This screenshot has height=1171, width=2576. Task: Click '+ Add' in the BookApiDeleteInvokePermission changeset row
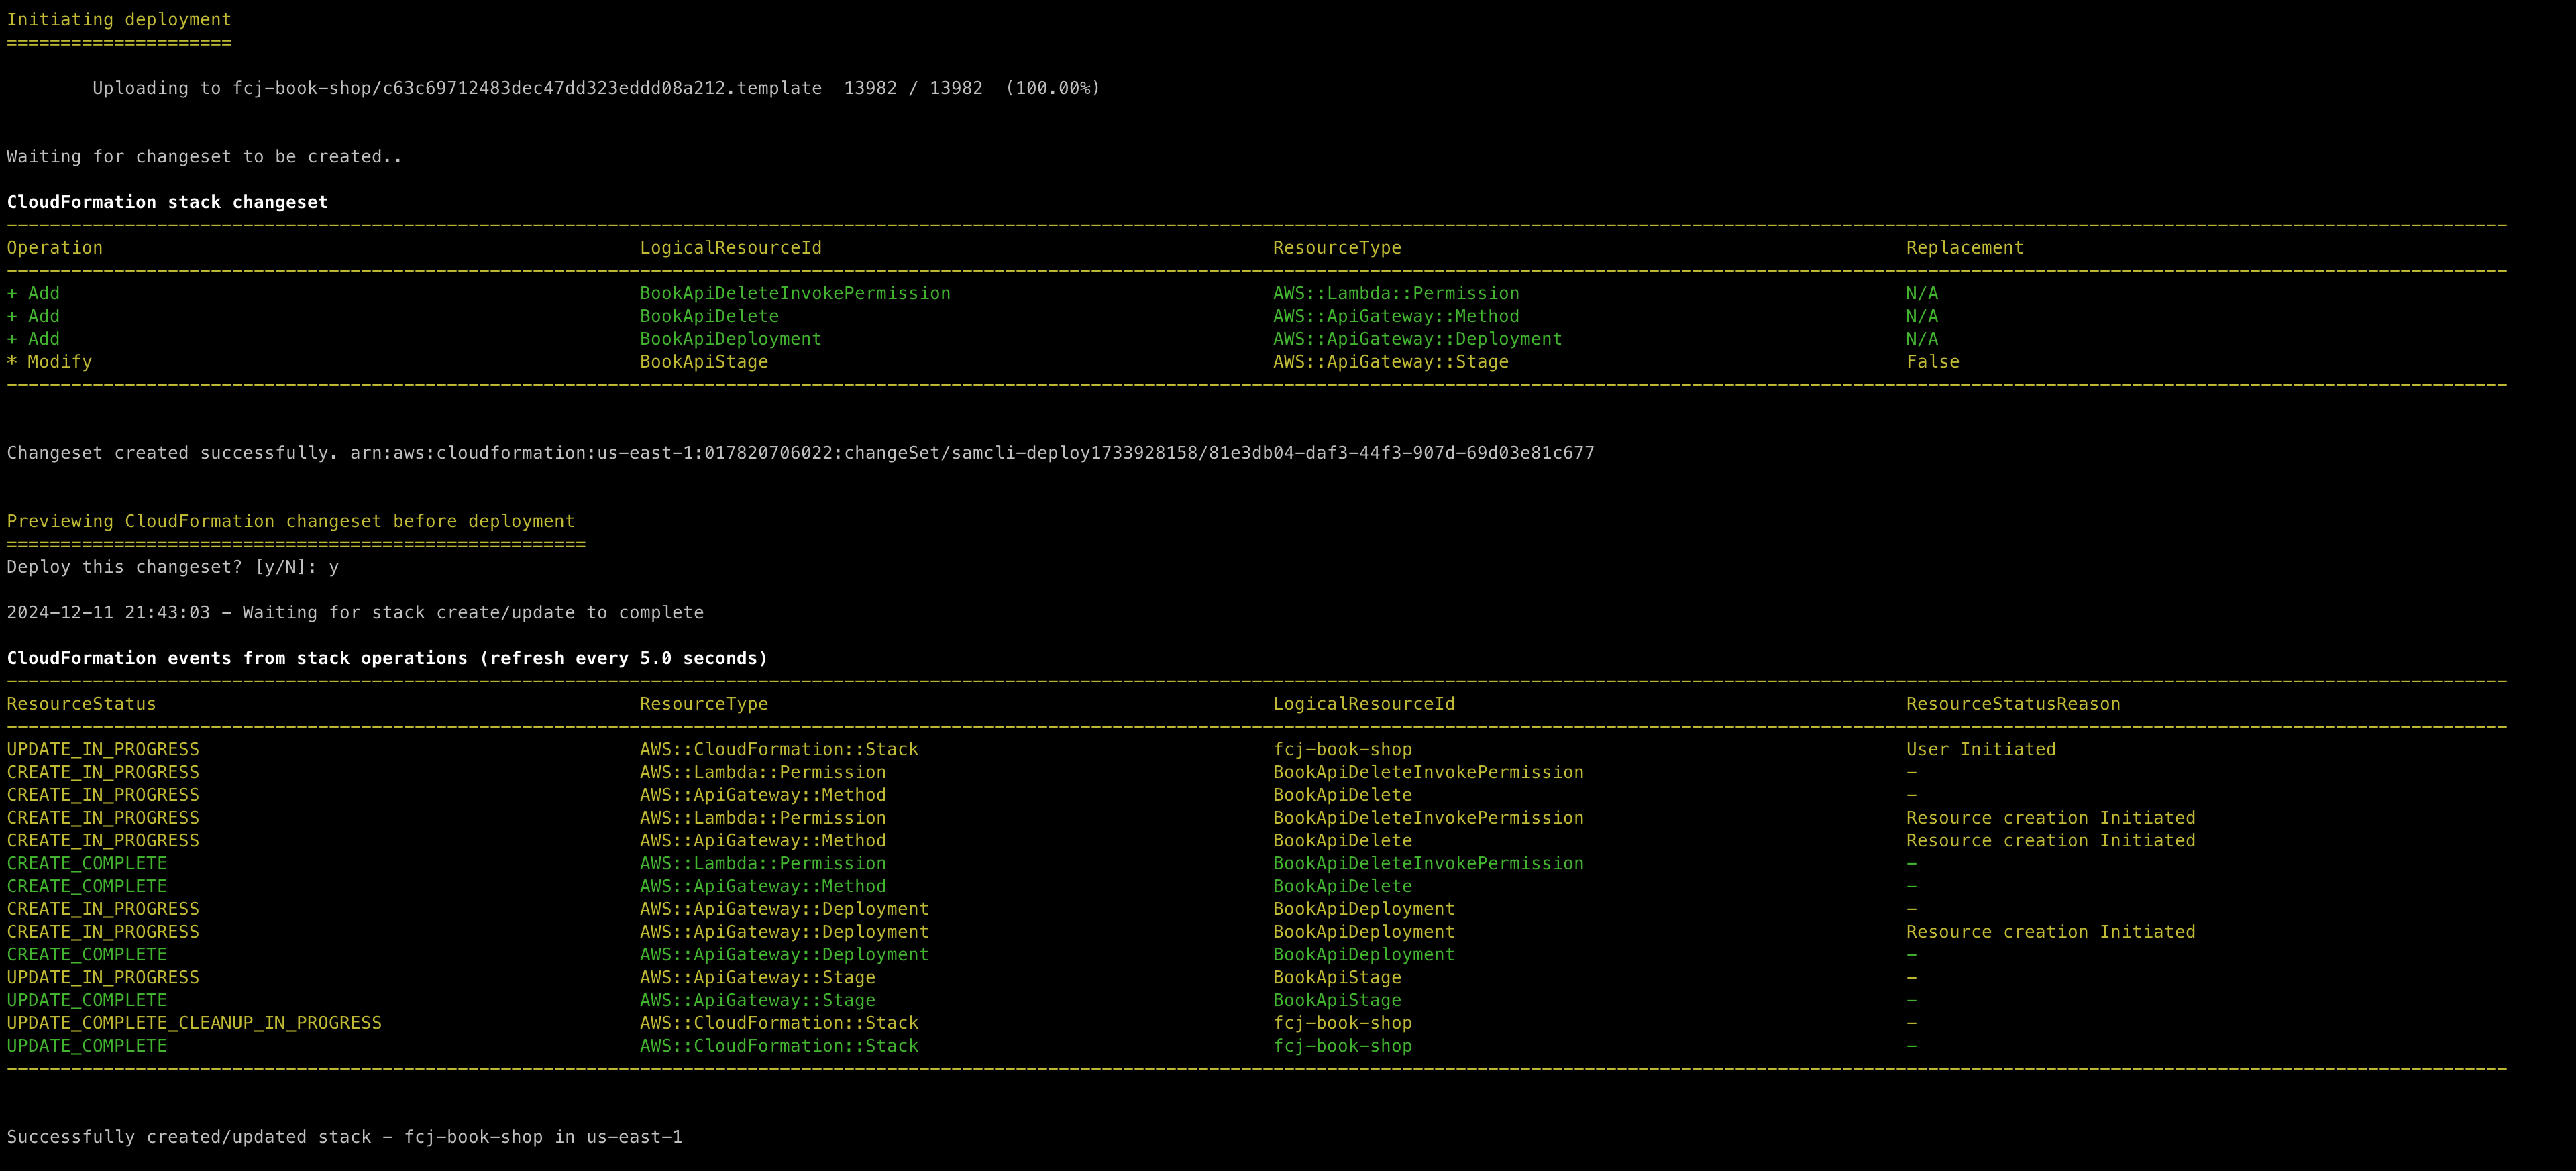pyautogui.click(x=33, y=294)
